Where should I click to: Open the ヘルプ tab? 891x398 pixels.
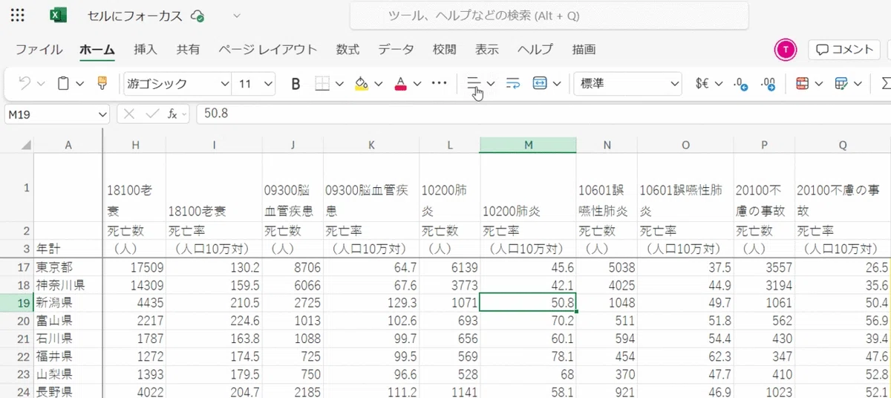[535, 50]
